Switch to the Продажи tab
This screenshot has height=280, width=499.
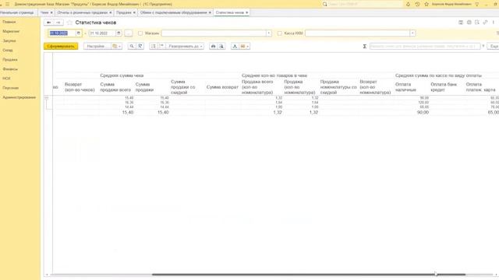pos(123,12)
